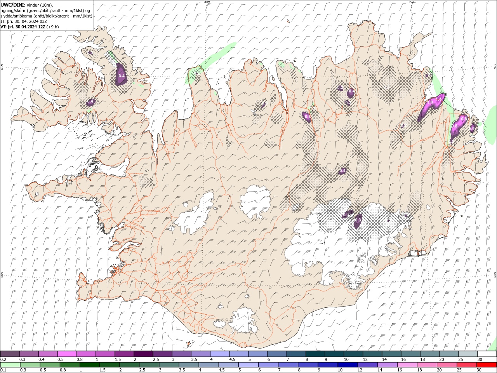
Task: Click the 64N latitude label on the right edge
Action: coord(495,275)
